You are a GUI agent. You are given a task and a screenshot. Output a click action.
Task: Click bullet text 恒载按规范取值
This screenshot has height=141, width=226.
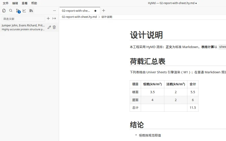click(150, 135)
